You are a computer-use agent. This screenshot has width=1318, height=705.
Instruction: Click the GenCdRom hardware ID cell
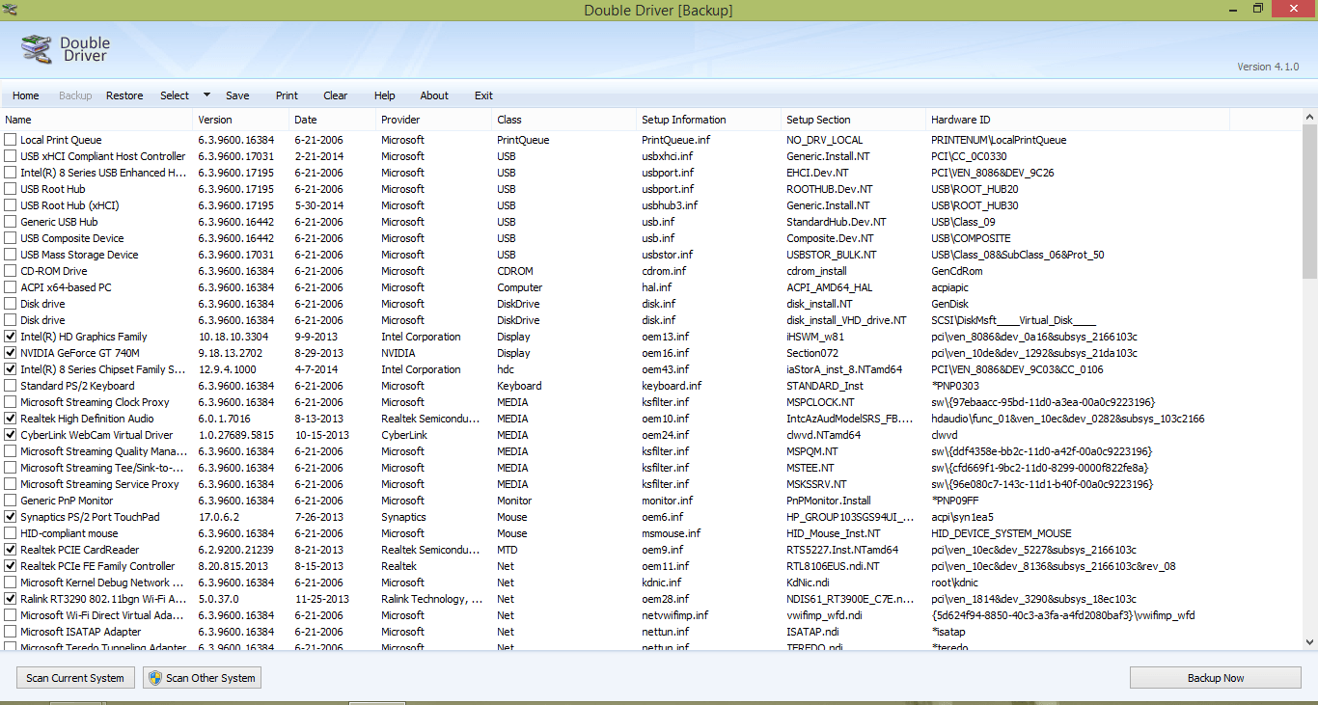tap(956, 271)
